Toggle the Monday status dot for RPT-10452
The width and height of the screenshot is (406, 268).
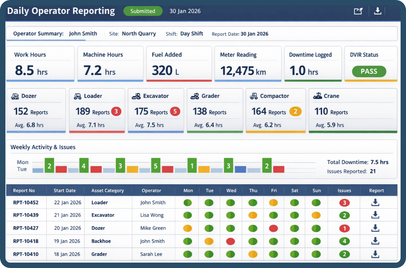tap(188, 202)
